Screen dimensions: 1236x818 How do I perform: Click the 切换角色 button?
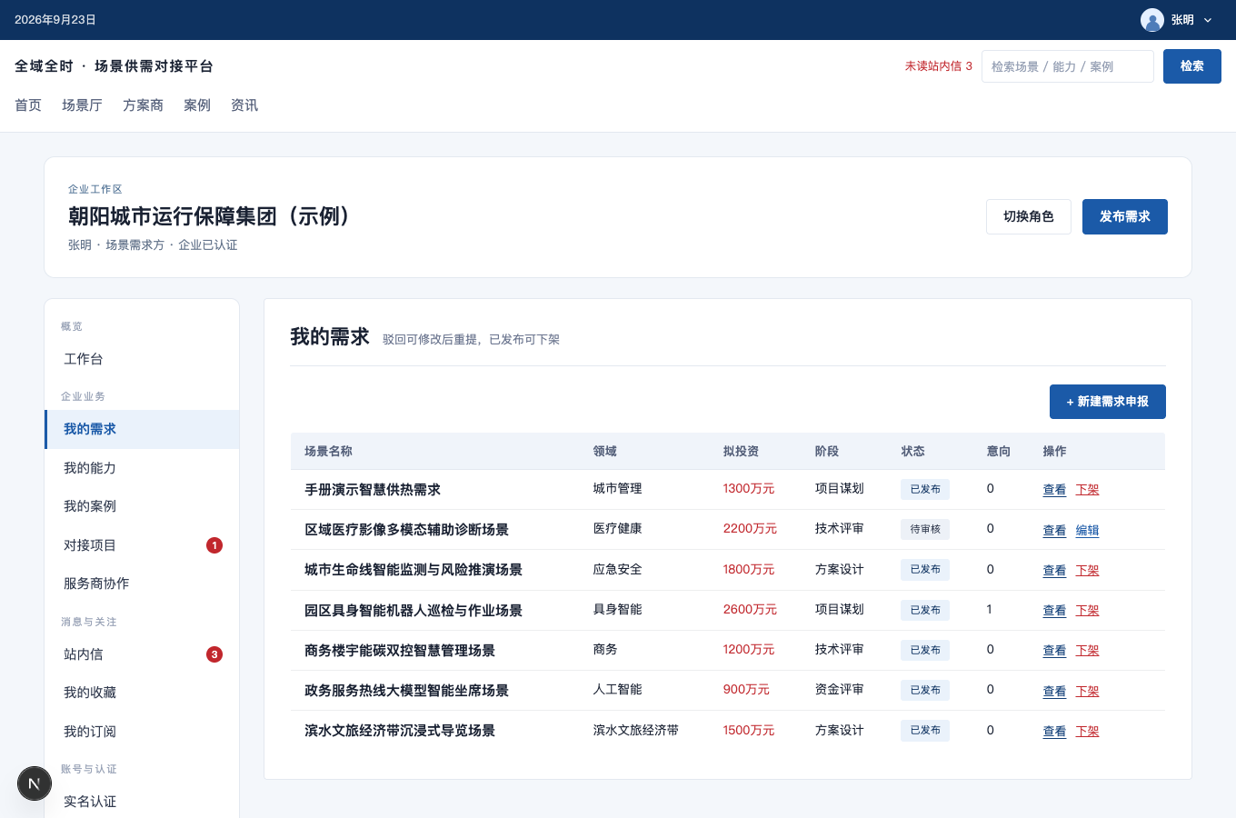coord(1029,216)
